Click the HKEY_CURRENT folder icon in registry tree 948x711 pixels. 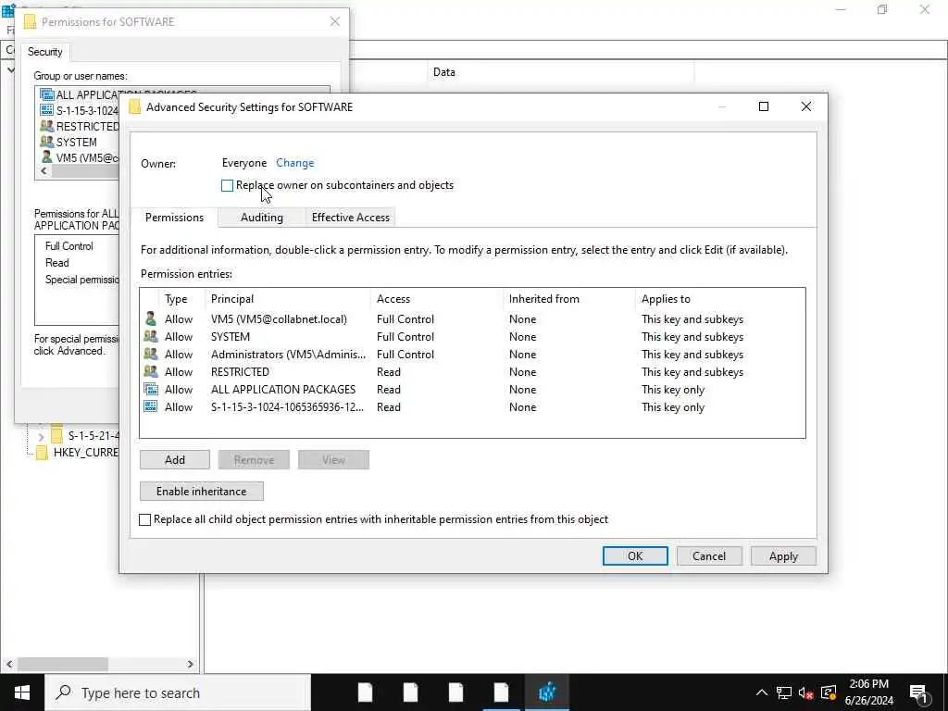coord(42,452)
